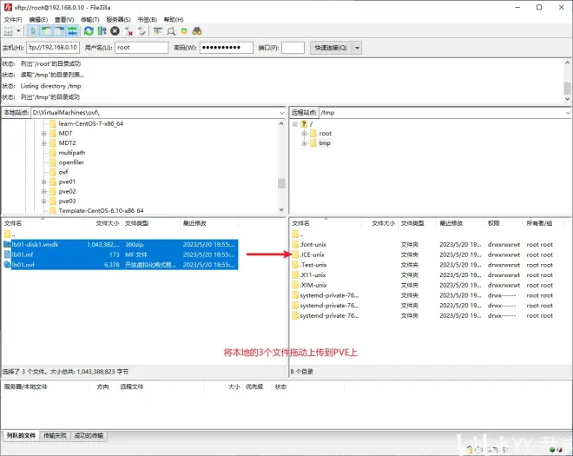Viewport: 573px width, 456px height.
Task: Switch to the 列队的文件 tab
Action: point(21,435)
